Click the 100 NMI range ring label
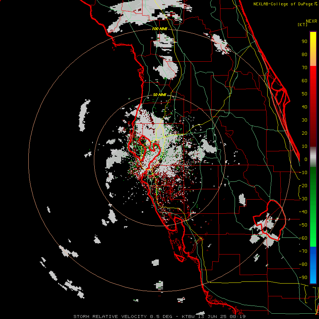Screen dimensions: 319x319 click(x=159, y=29)
